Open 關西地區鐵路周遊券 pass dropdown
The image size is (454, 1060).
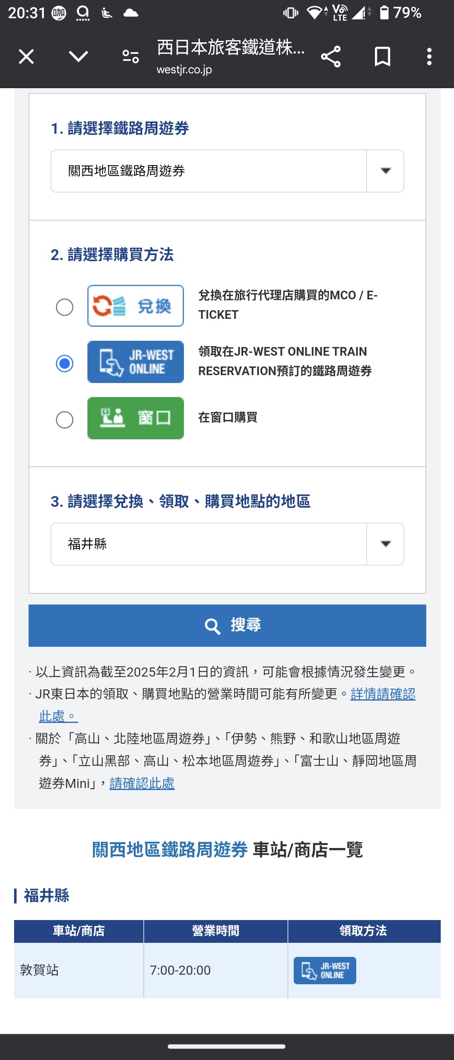pyautogui.click(x=227, y=171)
